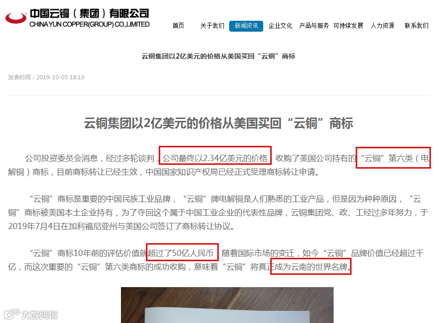
Task: Open 人力资源 navigation item
Action: (x=382, y=26)
